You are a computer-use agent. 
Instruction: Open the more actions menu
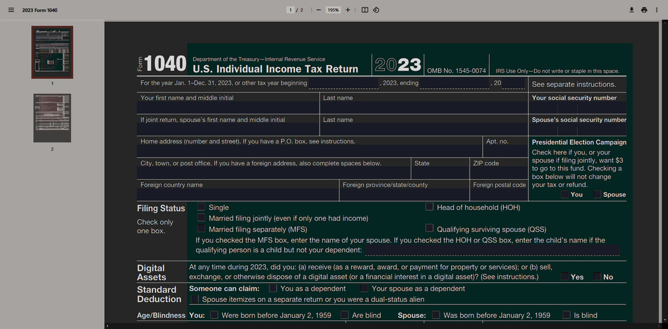[x=658, y=10]
